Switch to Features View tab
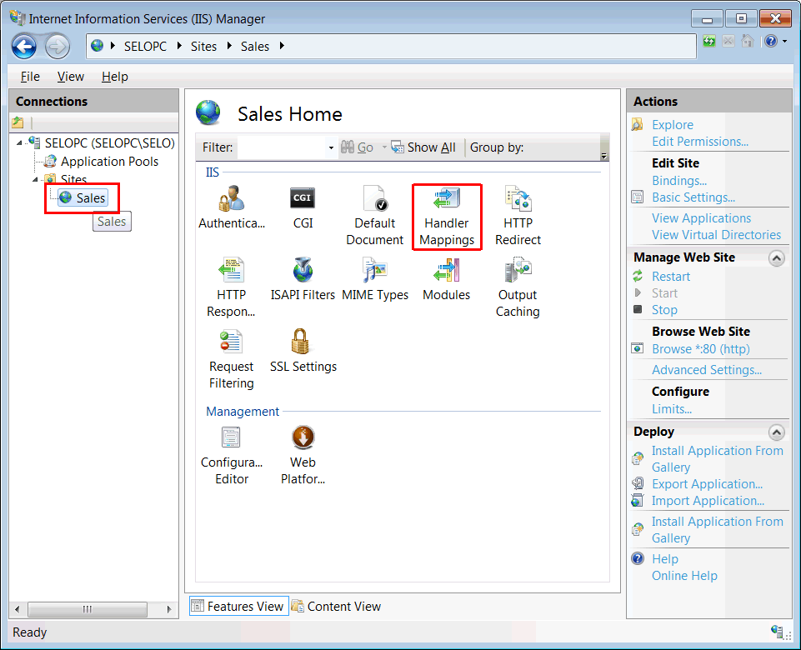 pos(238,606)
